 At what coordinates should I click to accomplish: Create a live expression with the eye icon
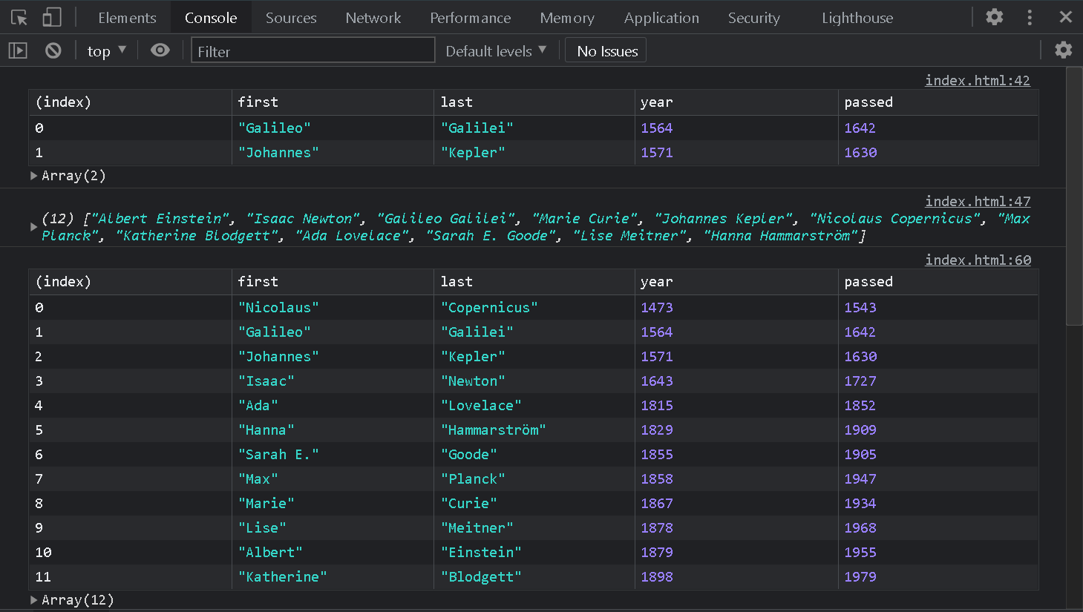pos(160,50)
